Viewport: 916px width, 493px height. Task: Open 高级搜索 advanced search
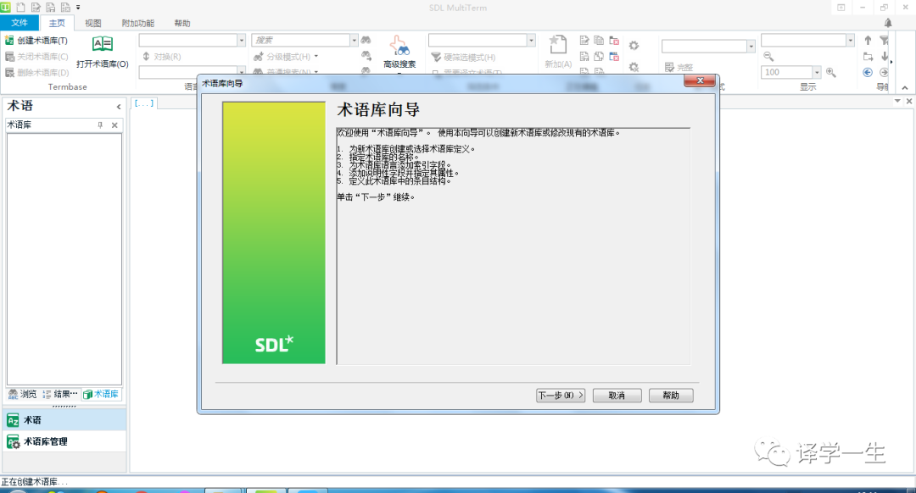pyautogui.click(x=399, y=52)
